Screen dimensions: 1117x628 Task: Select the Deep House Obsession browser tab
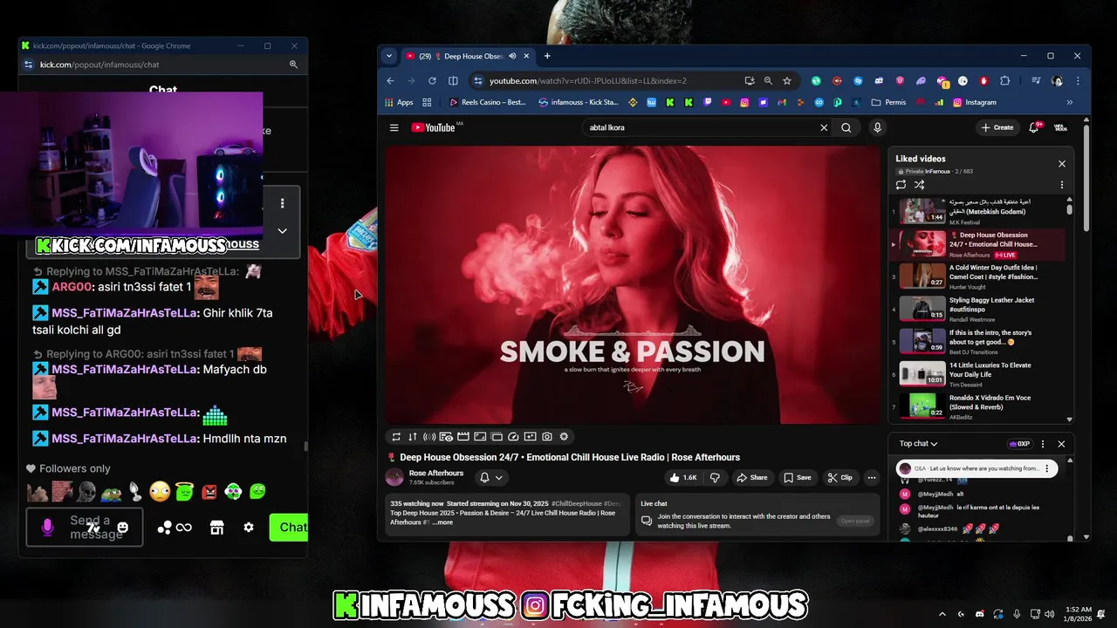[x=468, y=56]
